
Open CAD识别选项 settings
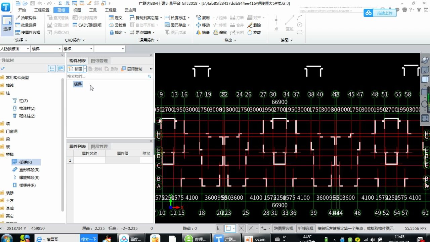click(x=87, y=25)
